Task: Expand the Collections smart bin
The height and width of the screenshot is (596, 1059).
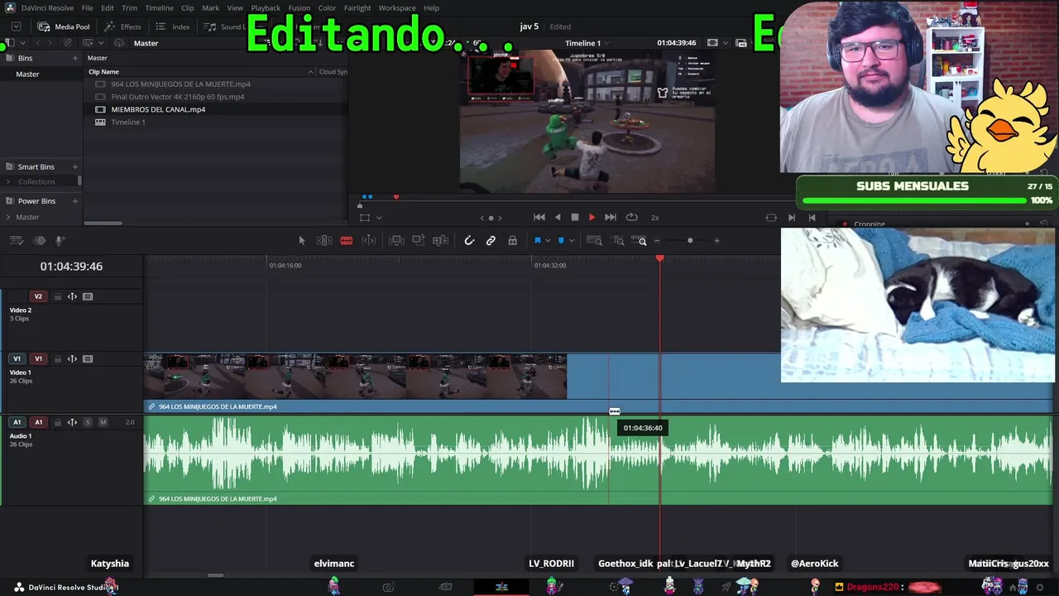Action: (x=9, y=182)
